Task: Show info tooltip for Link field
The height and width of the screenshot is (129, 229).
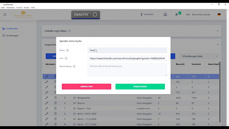Action: click(66, 58)
